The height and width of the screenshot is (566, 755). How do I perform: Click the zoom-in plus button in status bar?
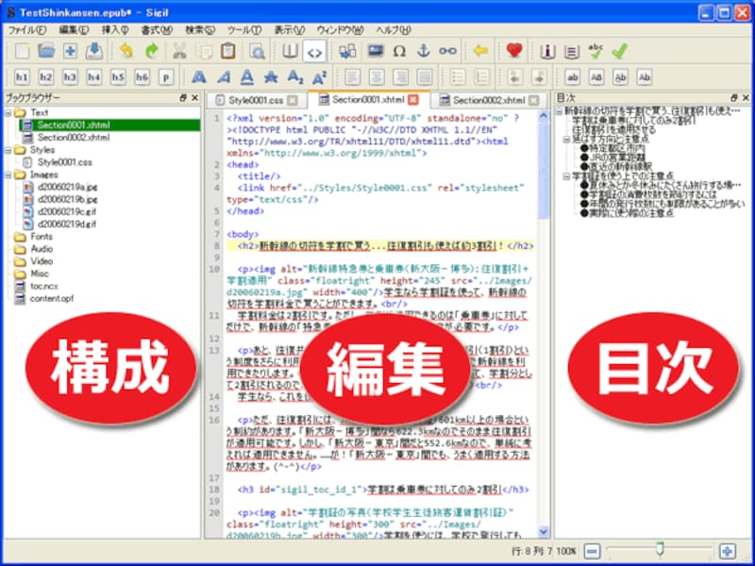(728, 551)
